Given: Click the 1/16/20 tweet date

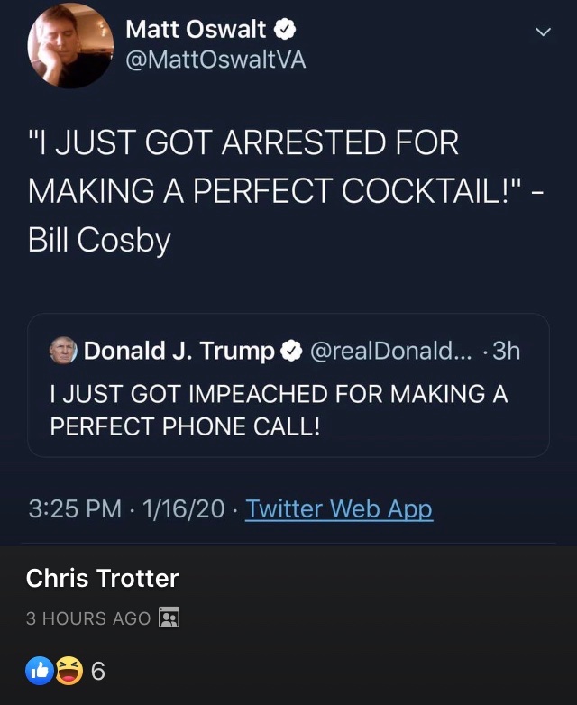Looking at the screenshot, I should 183,508.
